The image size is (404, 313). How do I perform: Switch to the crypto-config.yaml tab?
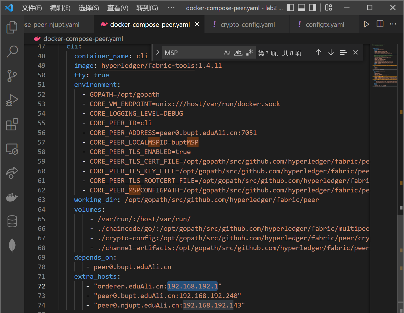247,25
